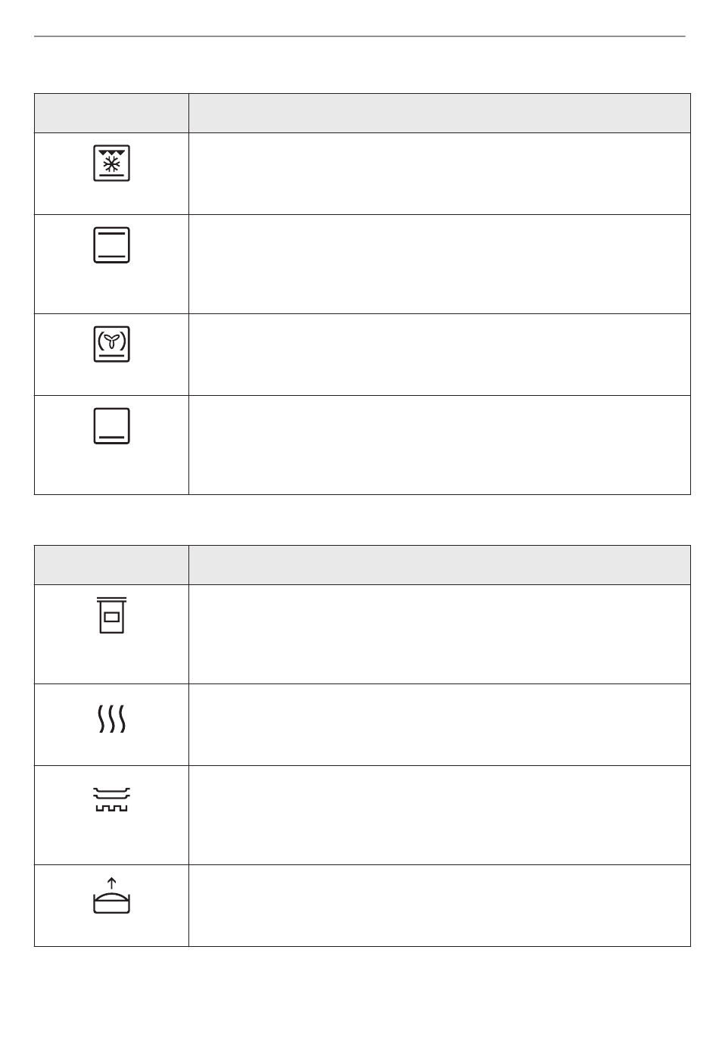This screenshot has height=1040, width=719.
Task: Select the description cell beside wavy lines icon
Action: click(440, 725)
